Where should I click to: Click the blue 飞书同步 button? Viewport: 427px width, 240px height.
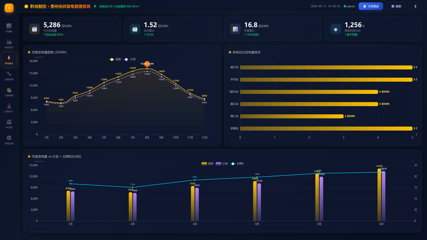(x=370, y=6)
